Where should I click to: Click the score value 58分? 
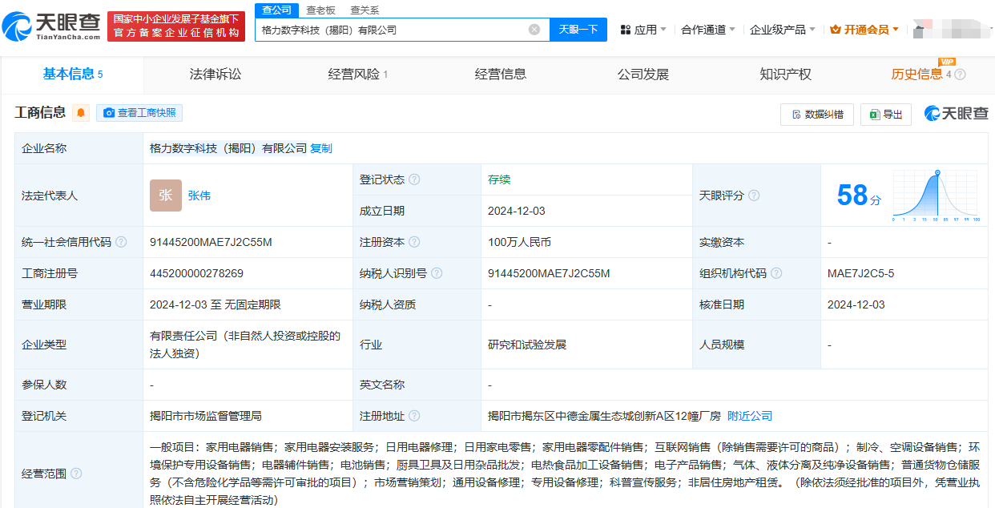pyautogui.click(x=859, y=196)
